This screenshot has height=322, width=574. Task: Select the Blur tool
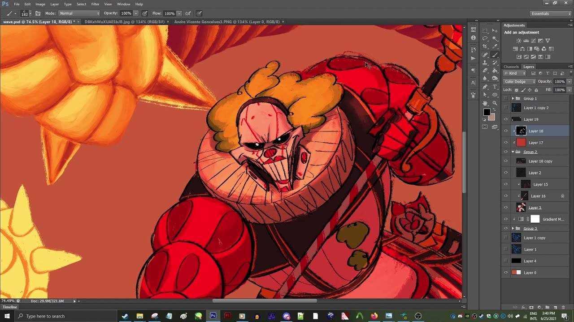(x=485, y=79)
